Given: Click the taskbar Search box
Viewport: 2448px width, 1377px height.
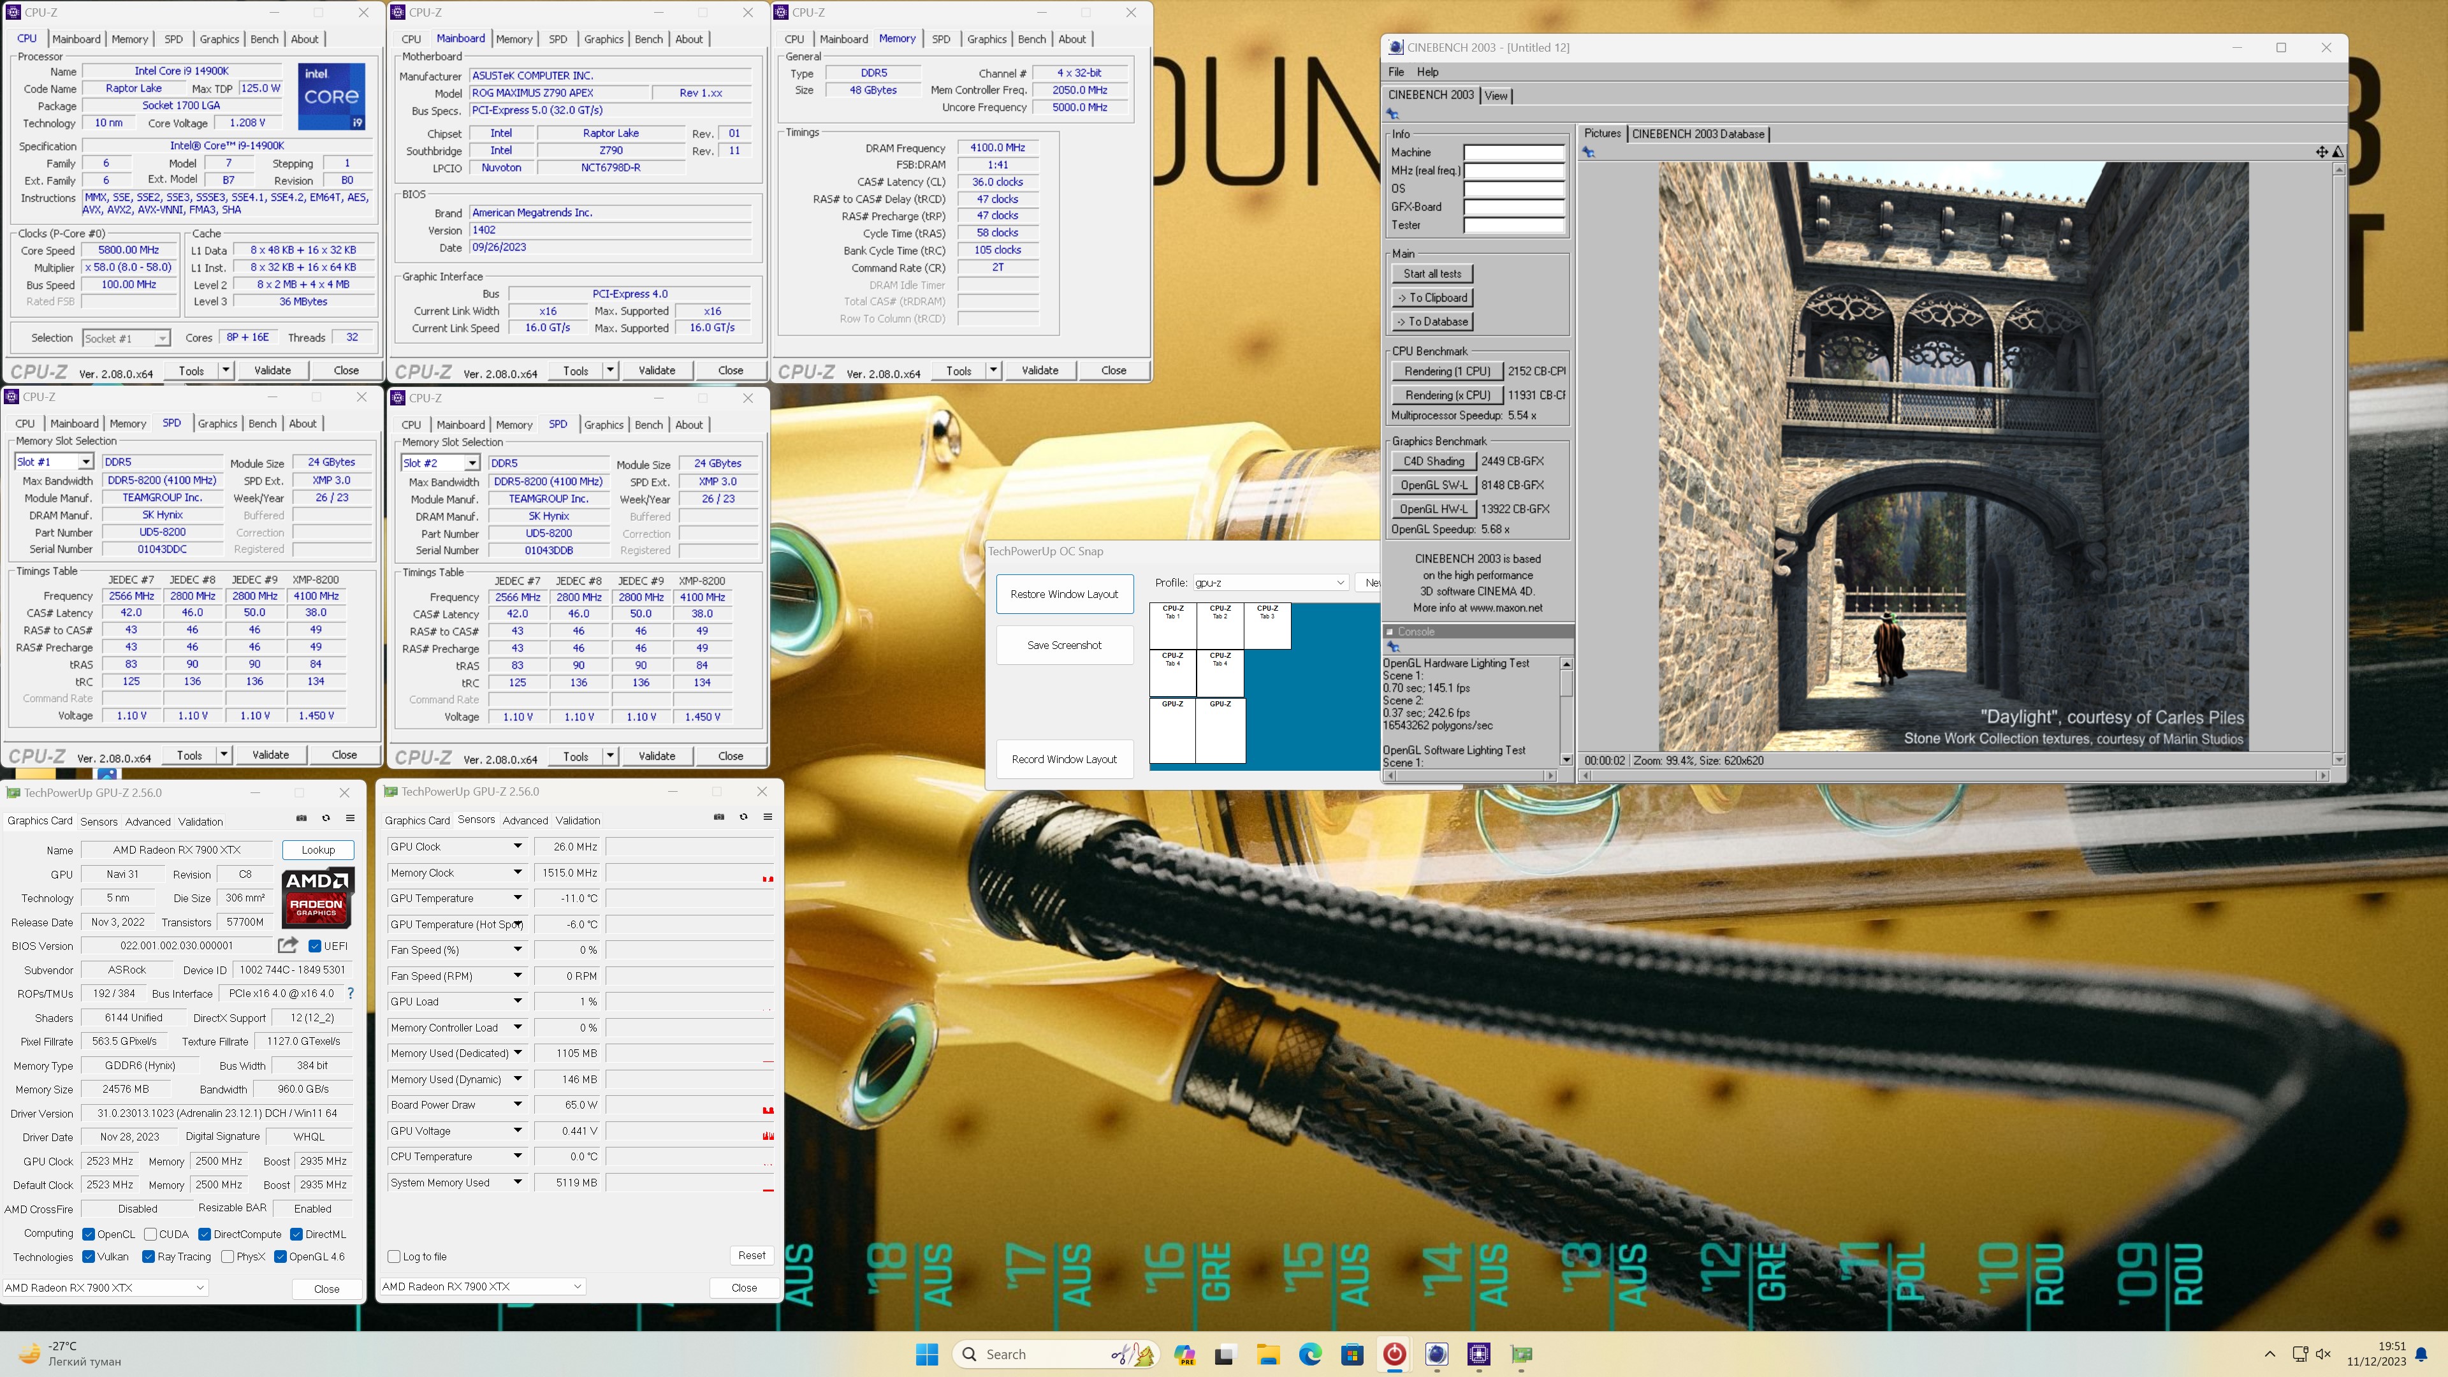Looking at the screenshot, I should [1055, 1354].
